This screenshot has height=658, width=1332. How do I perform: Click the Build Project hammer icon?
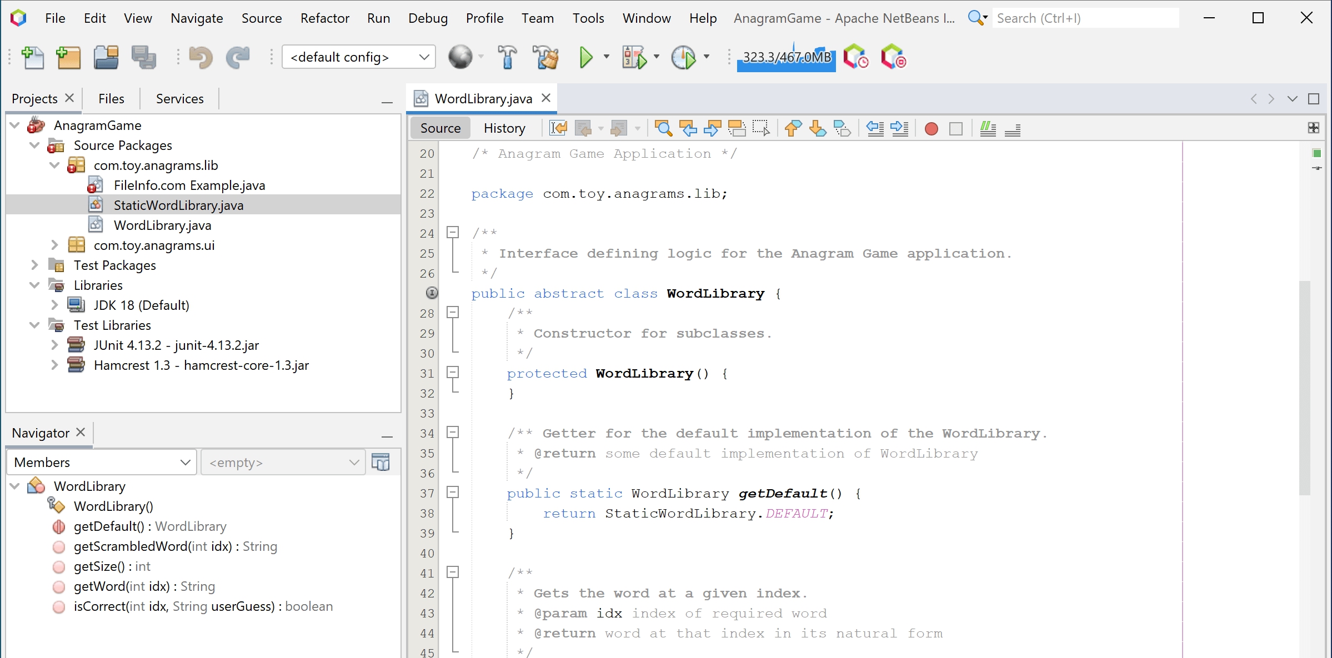(507, 57)
